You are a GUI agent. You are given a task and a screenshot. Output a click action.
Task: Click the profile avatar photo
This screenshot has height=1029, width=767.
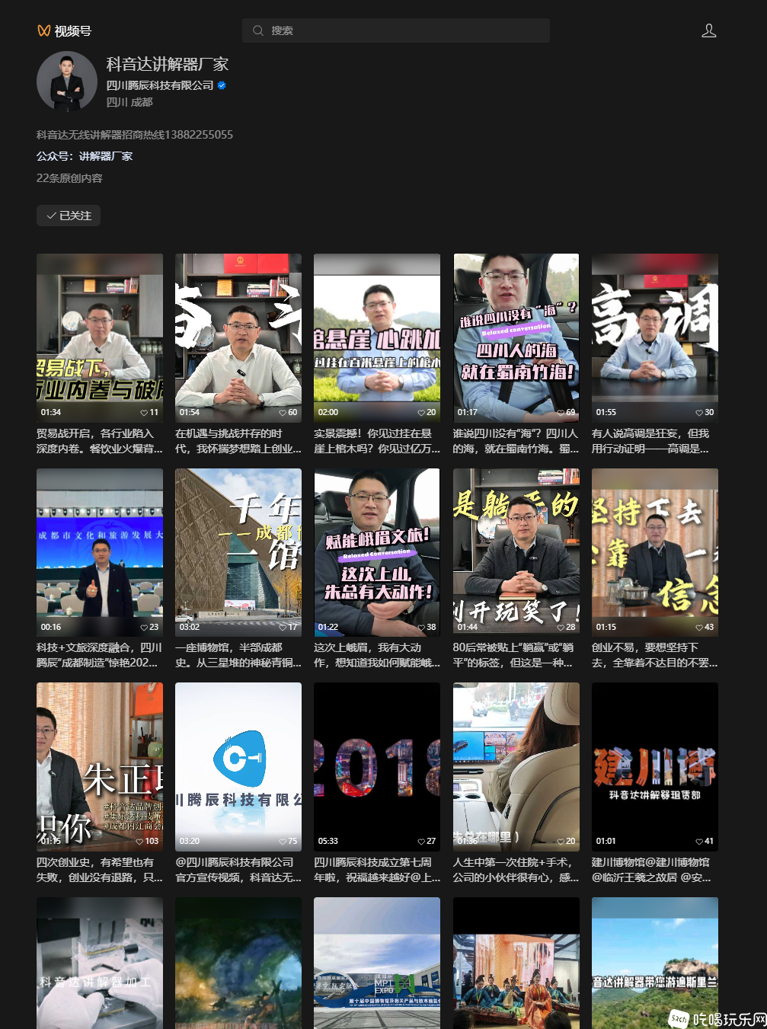(x=67, y=81)
